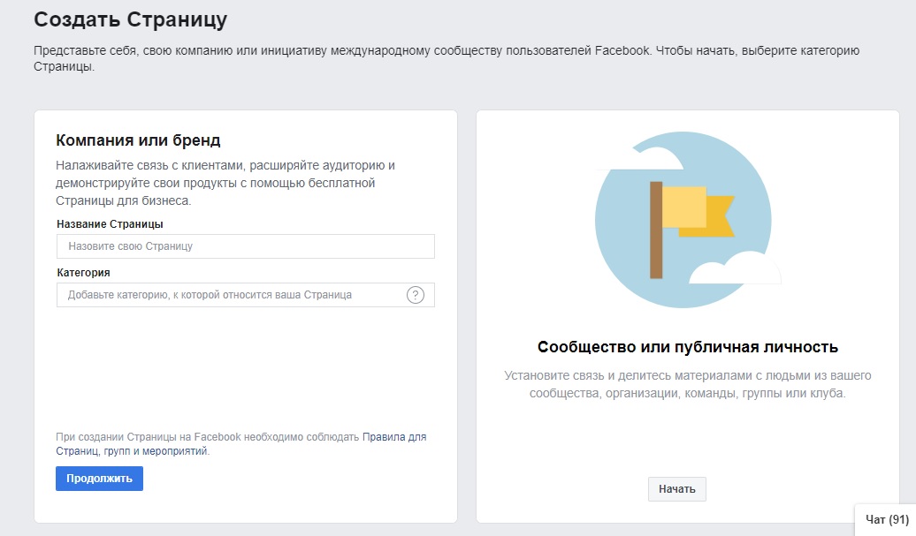Click the Начать button
The image size is (916, 536).
coord(677,489)
